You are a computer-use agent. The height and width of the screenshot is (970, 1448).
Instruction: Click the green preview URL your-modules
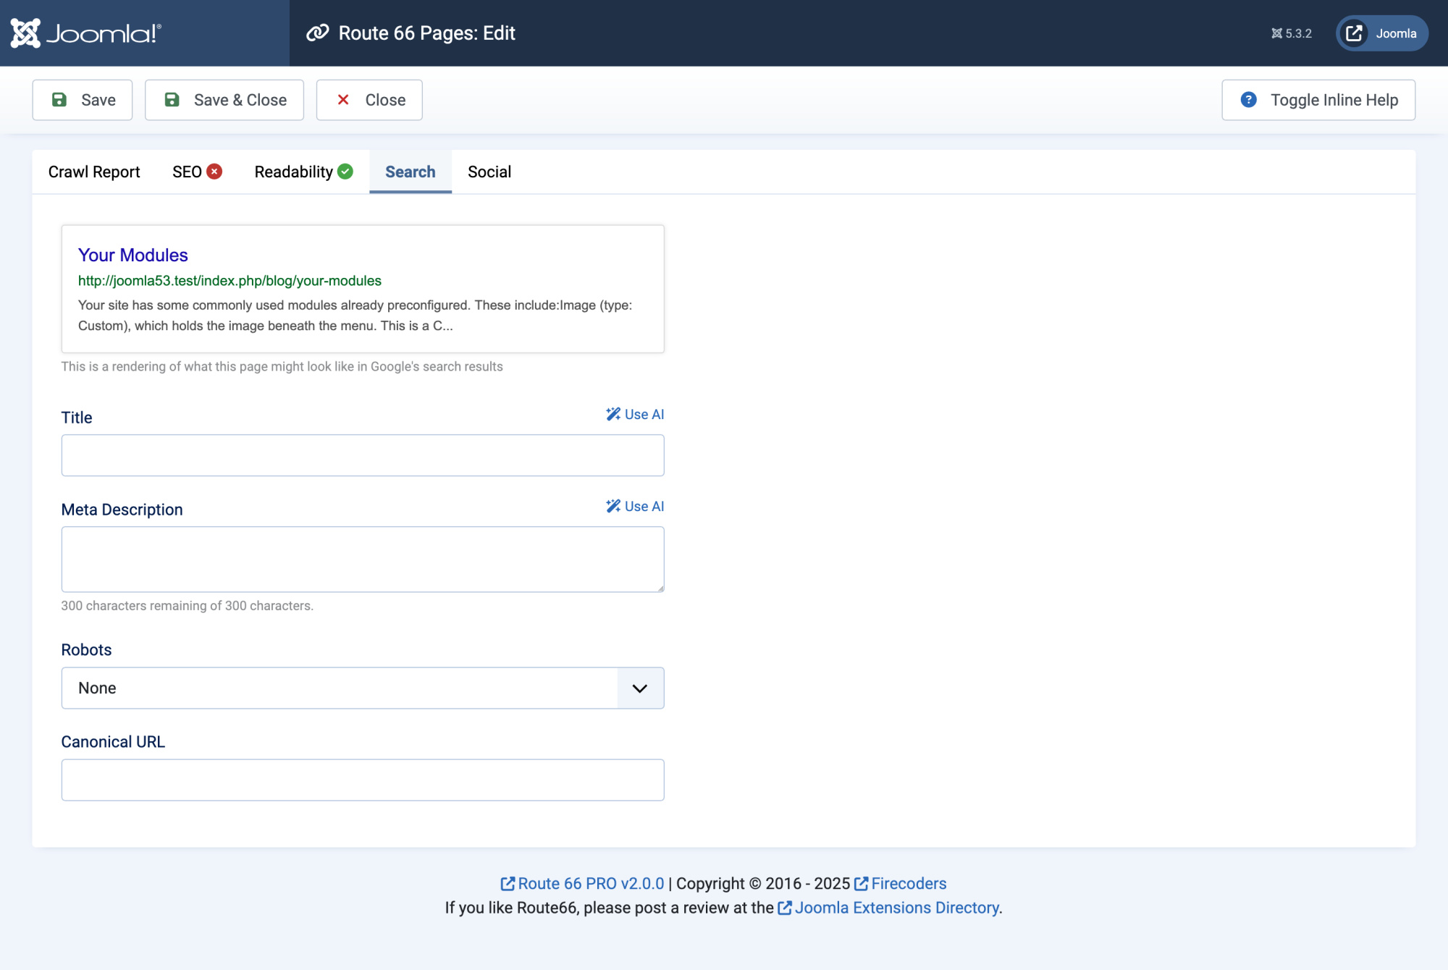point(230,281)
